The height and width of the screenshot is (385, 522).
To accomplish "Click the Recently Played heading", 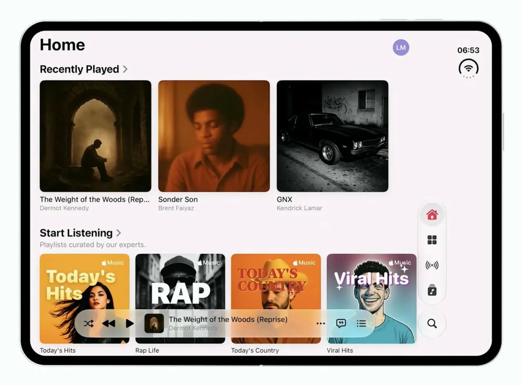I will tap(79, 69).
